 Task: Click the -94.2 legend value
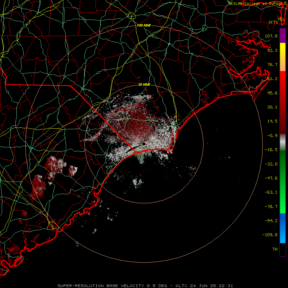[x=271, y=221]
